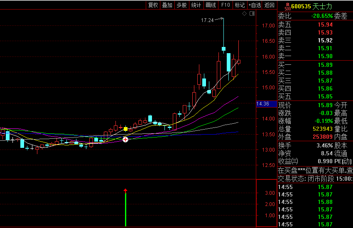This screenshot has width=353, height=228.
Task: Click 买四 price 15.86
Action: [325, 88]
